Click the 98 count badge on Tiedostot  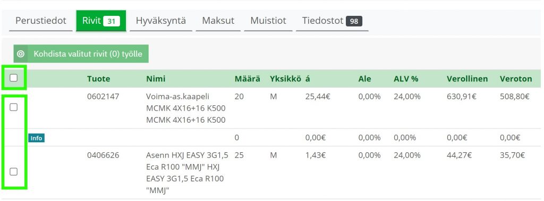[354, 21]
